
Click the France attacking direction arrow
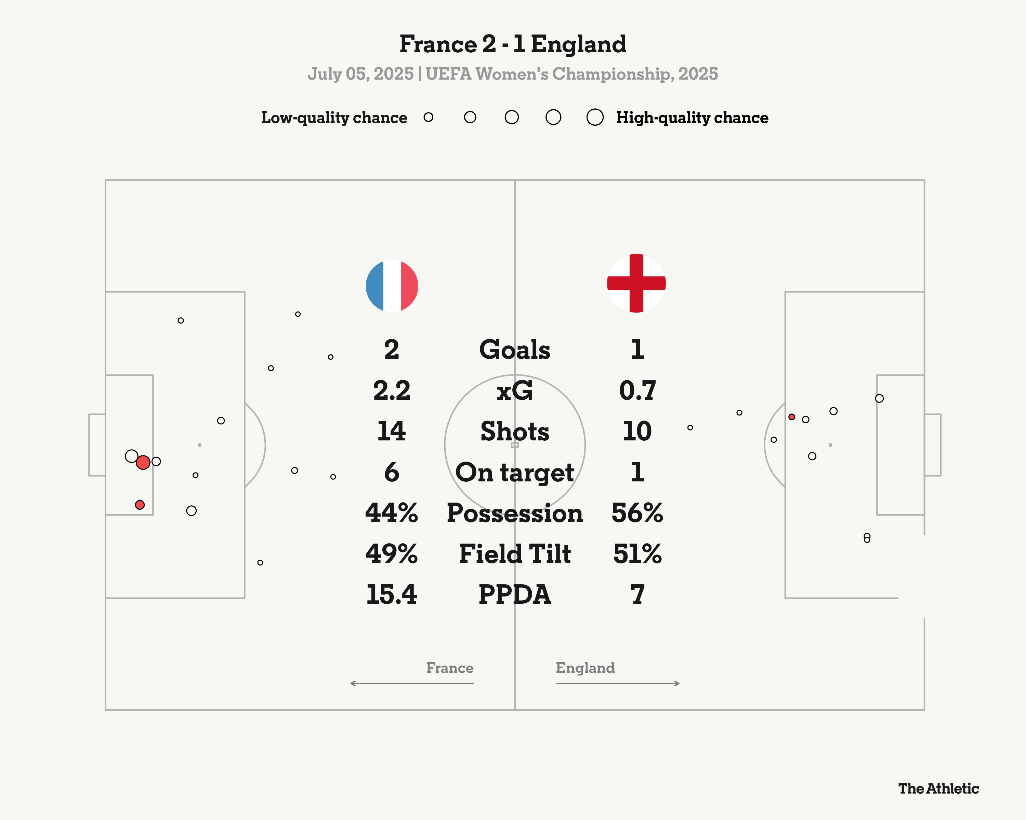point(412,683)
